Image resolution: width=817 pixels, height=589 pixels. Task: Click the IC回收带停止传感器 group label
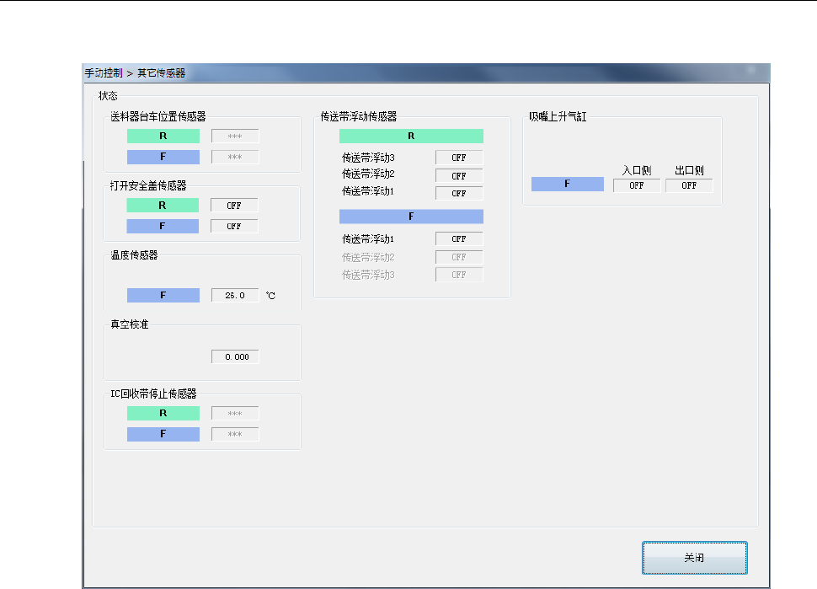point(153,394)
